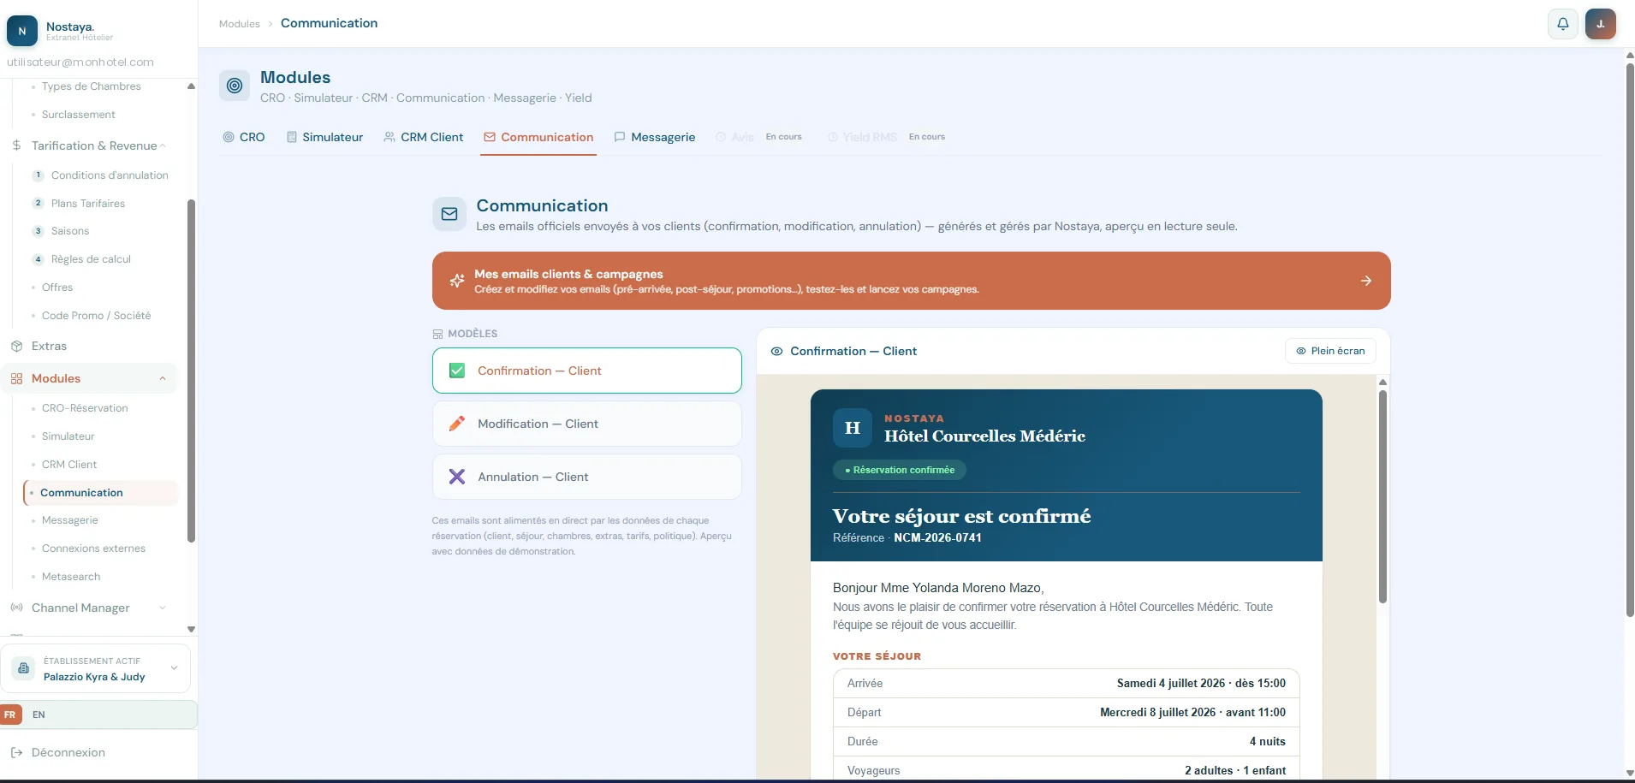Screen dimensions: 1635x783
Task: Open Plans Tarifaires item
Action: click(x=88, y=204)
